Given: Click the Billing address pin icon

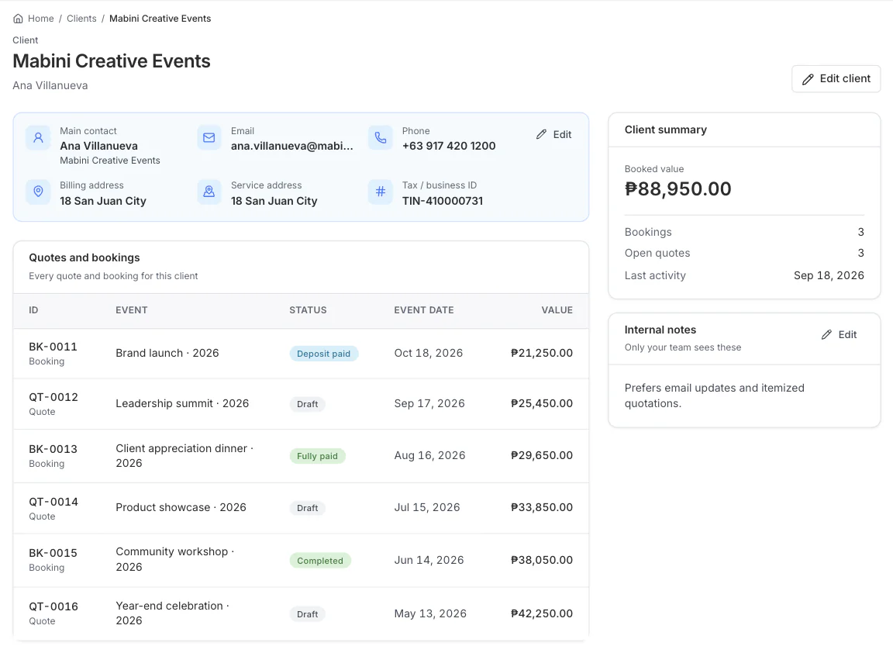Looking at the screenshot, I should coord(38,192).
